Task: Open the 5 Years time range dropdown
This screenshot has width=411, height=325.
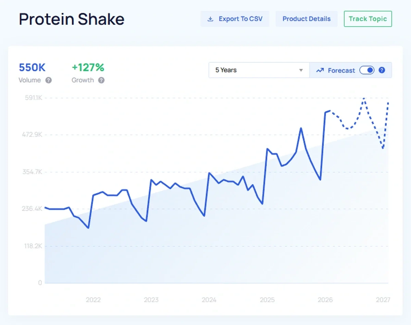Action: (x=259, y=70)
